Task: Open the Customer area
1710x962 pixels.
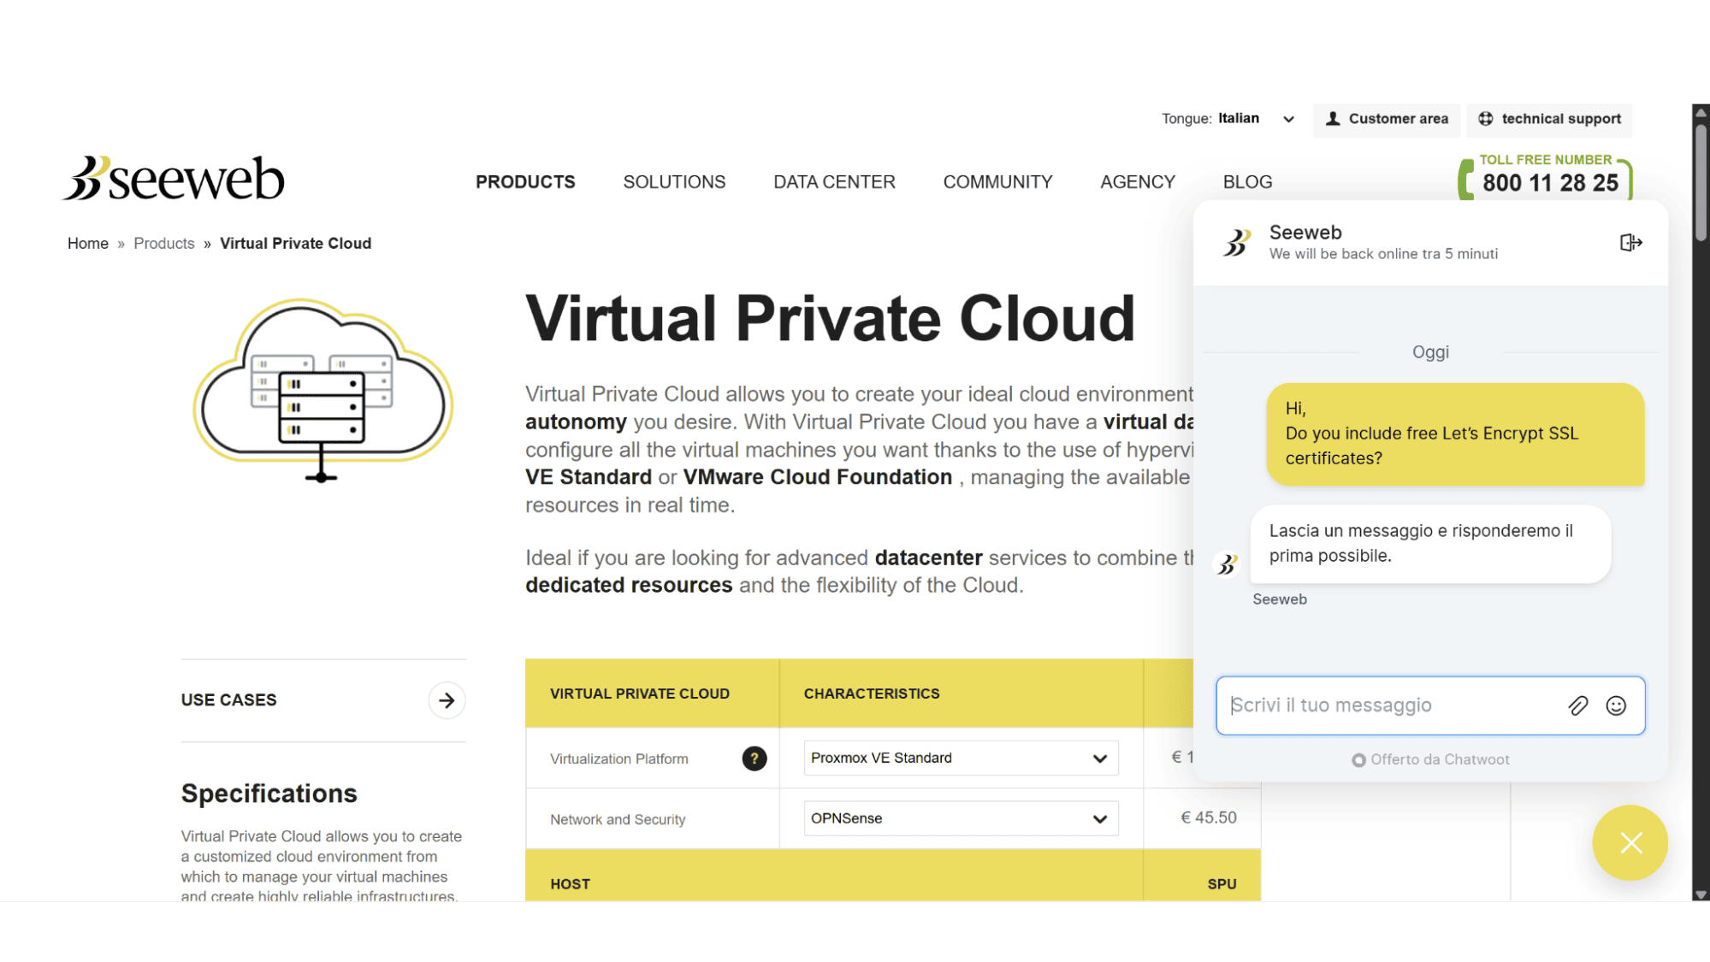Action: point(1387,119)
